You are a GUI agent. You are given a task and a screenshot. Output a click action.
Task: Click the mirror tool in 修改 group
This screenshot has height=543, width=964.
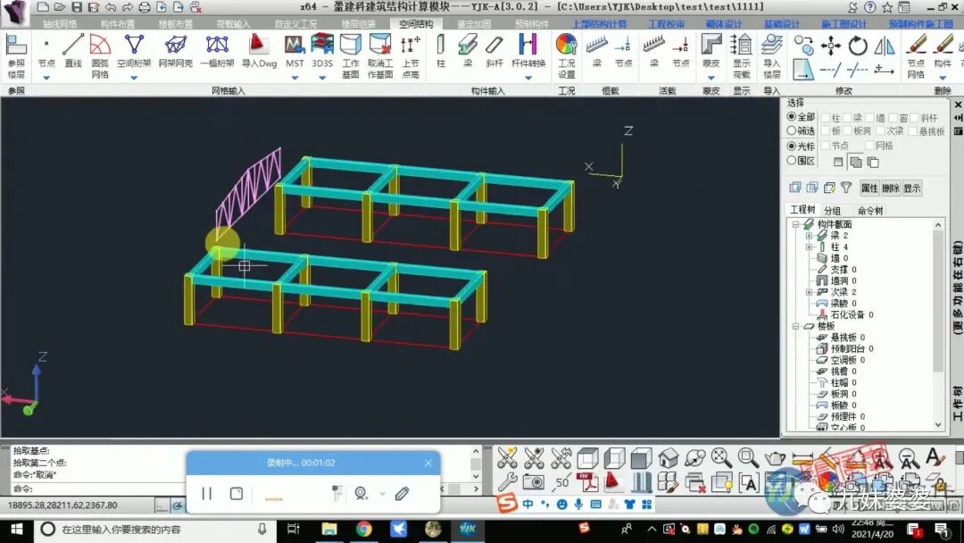coord(884,46)
